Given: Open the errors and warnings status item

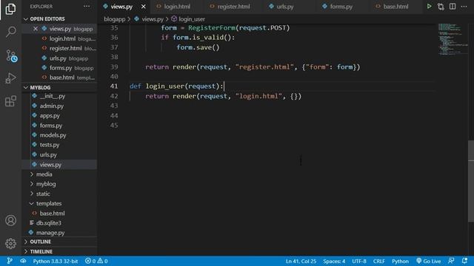Looking at the screenshot, I should pyautogui.click(x=96, y=261).
